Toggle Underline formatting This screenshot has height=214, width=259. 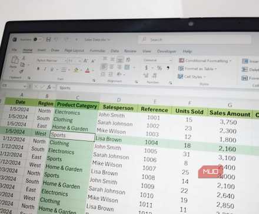[52, 69]
